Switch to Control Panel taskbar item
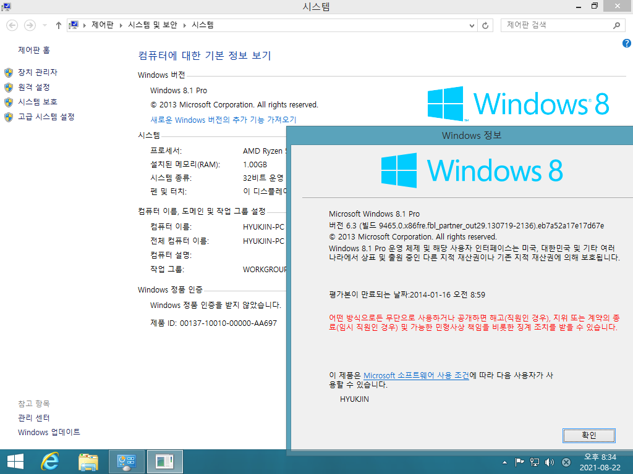 tap(126, 462)
